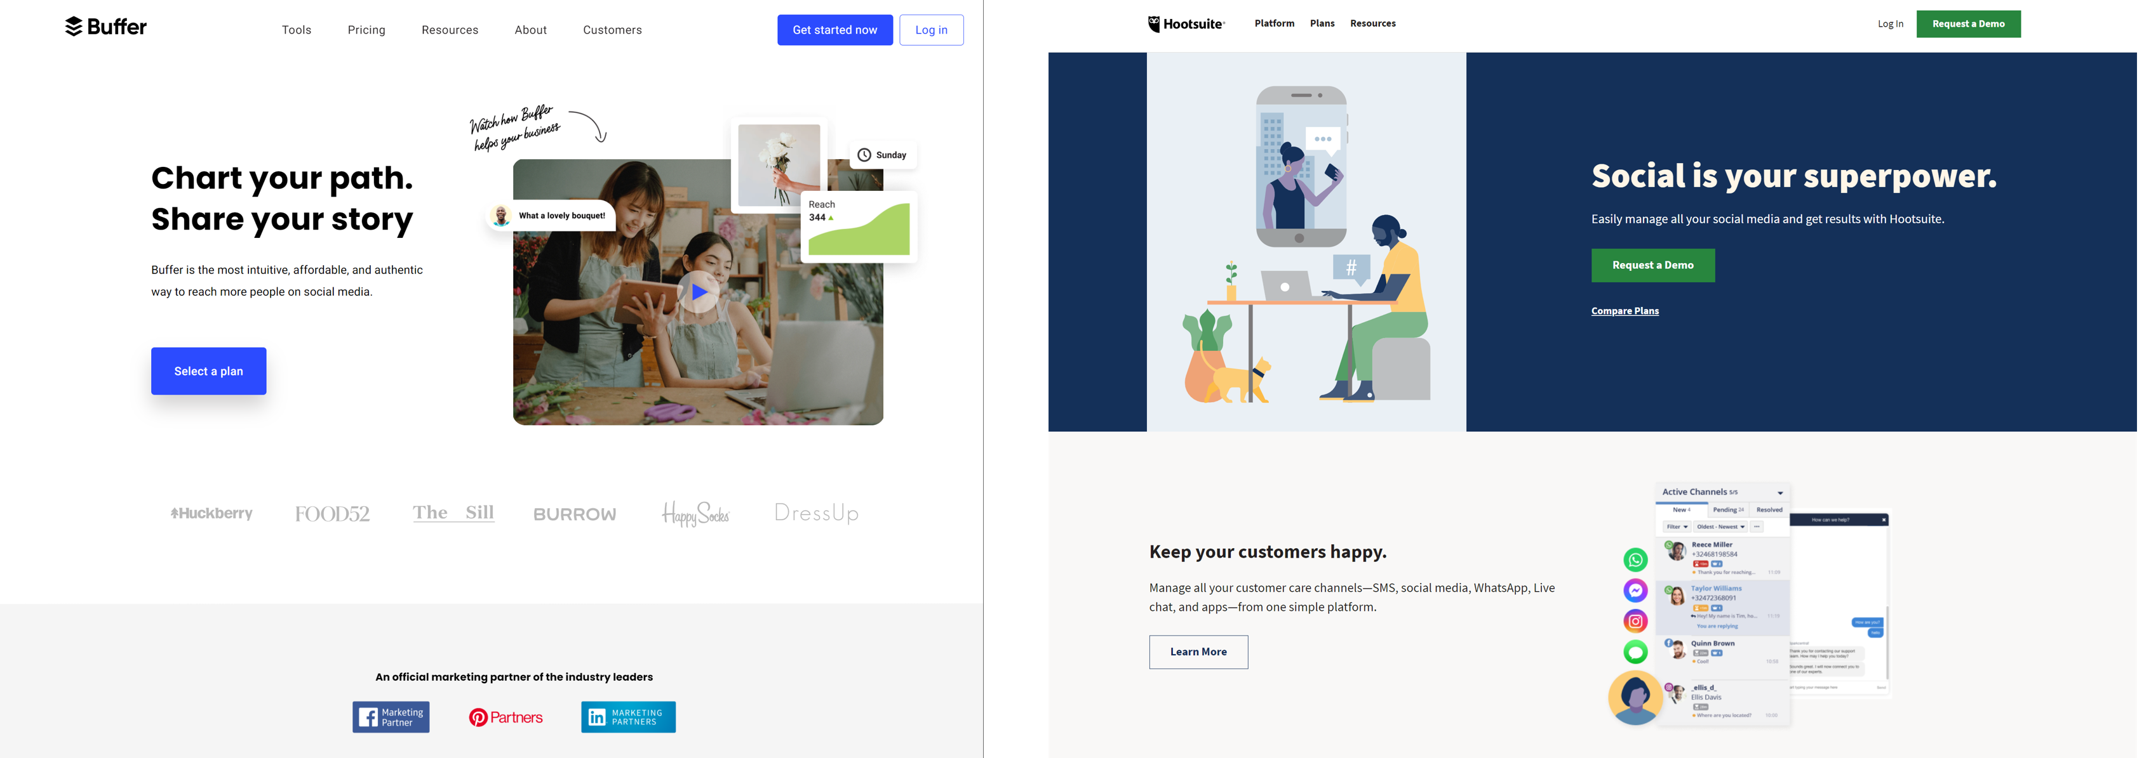The image size is (2144, 758).
Task: Click Hootsuite Resources dropdown menu
Action: (x=1373, y=23)
